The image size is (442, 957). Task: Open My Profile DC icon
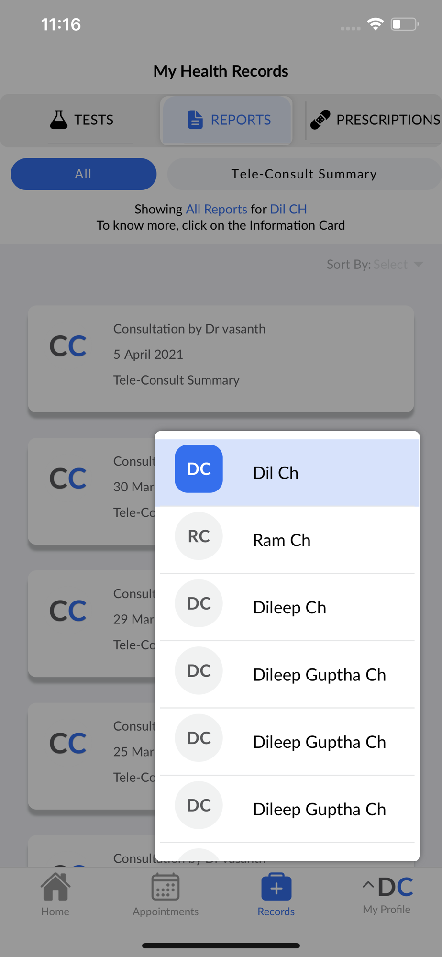coord(395,887)
